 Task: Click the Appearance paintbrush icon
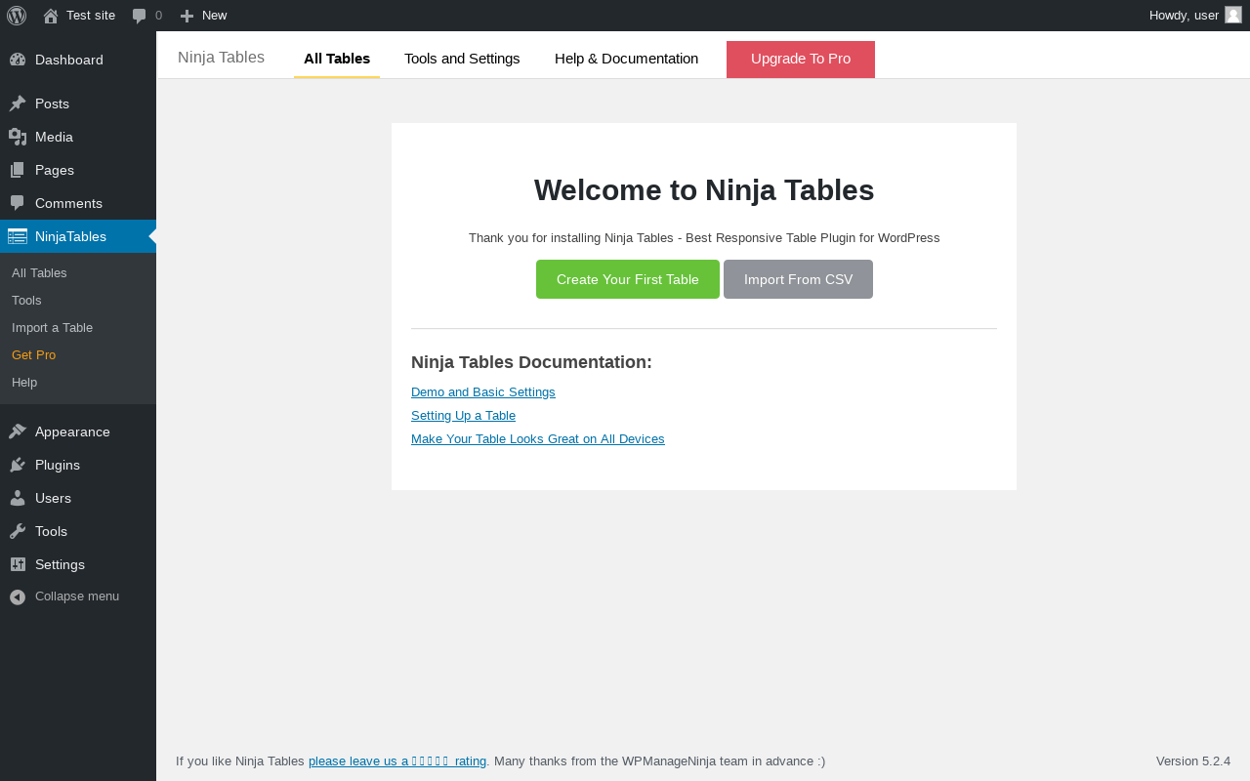pyautogui.click(x=18, y=432)
